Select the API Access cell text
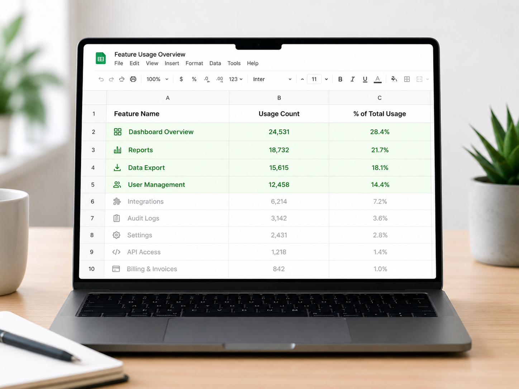This screenshot has width=519, height=389. tap(144, 252)
